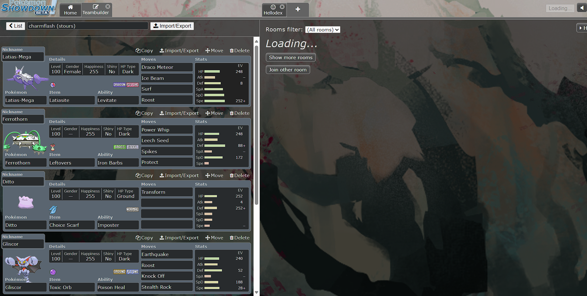Click the Latias-Mega sprite image

pyautogui.click(x=28, y=77)
